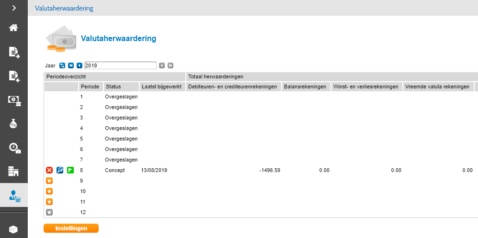Image resolution: width=478 pixels, height=238 pixels.
Task: Expand the collapsed sidebar with the chevron
Action: 14,8
